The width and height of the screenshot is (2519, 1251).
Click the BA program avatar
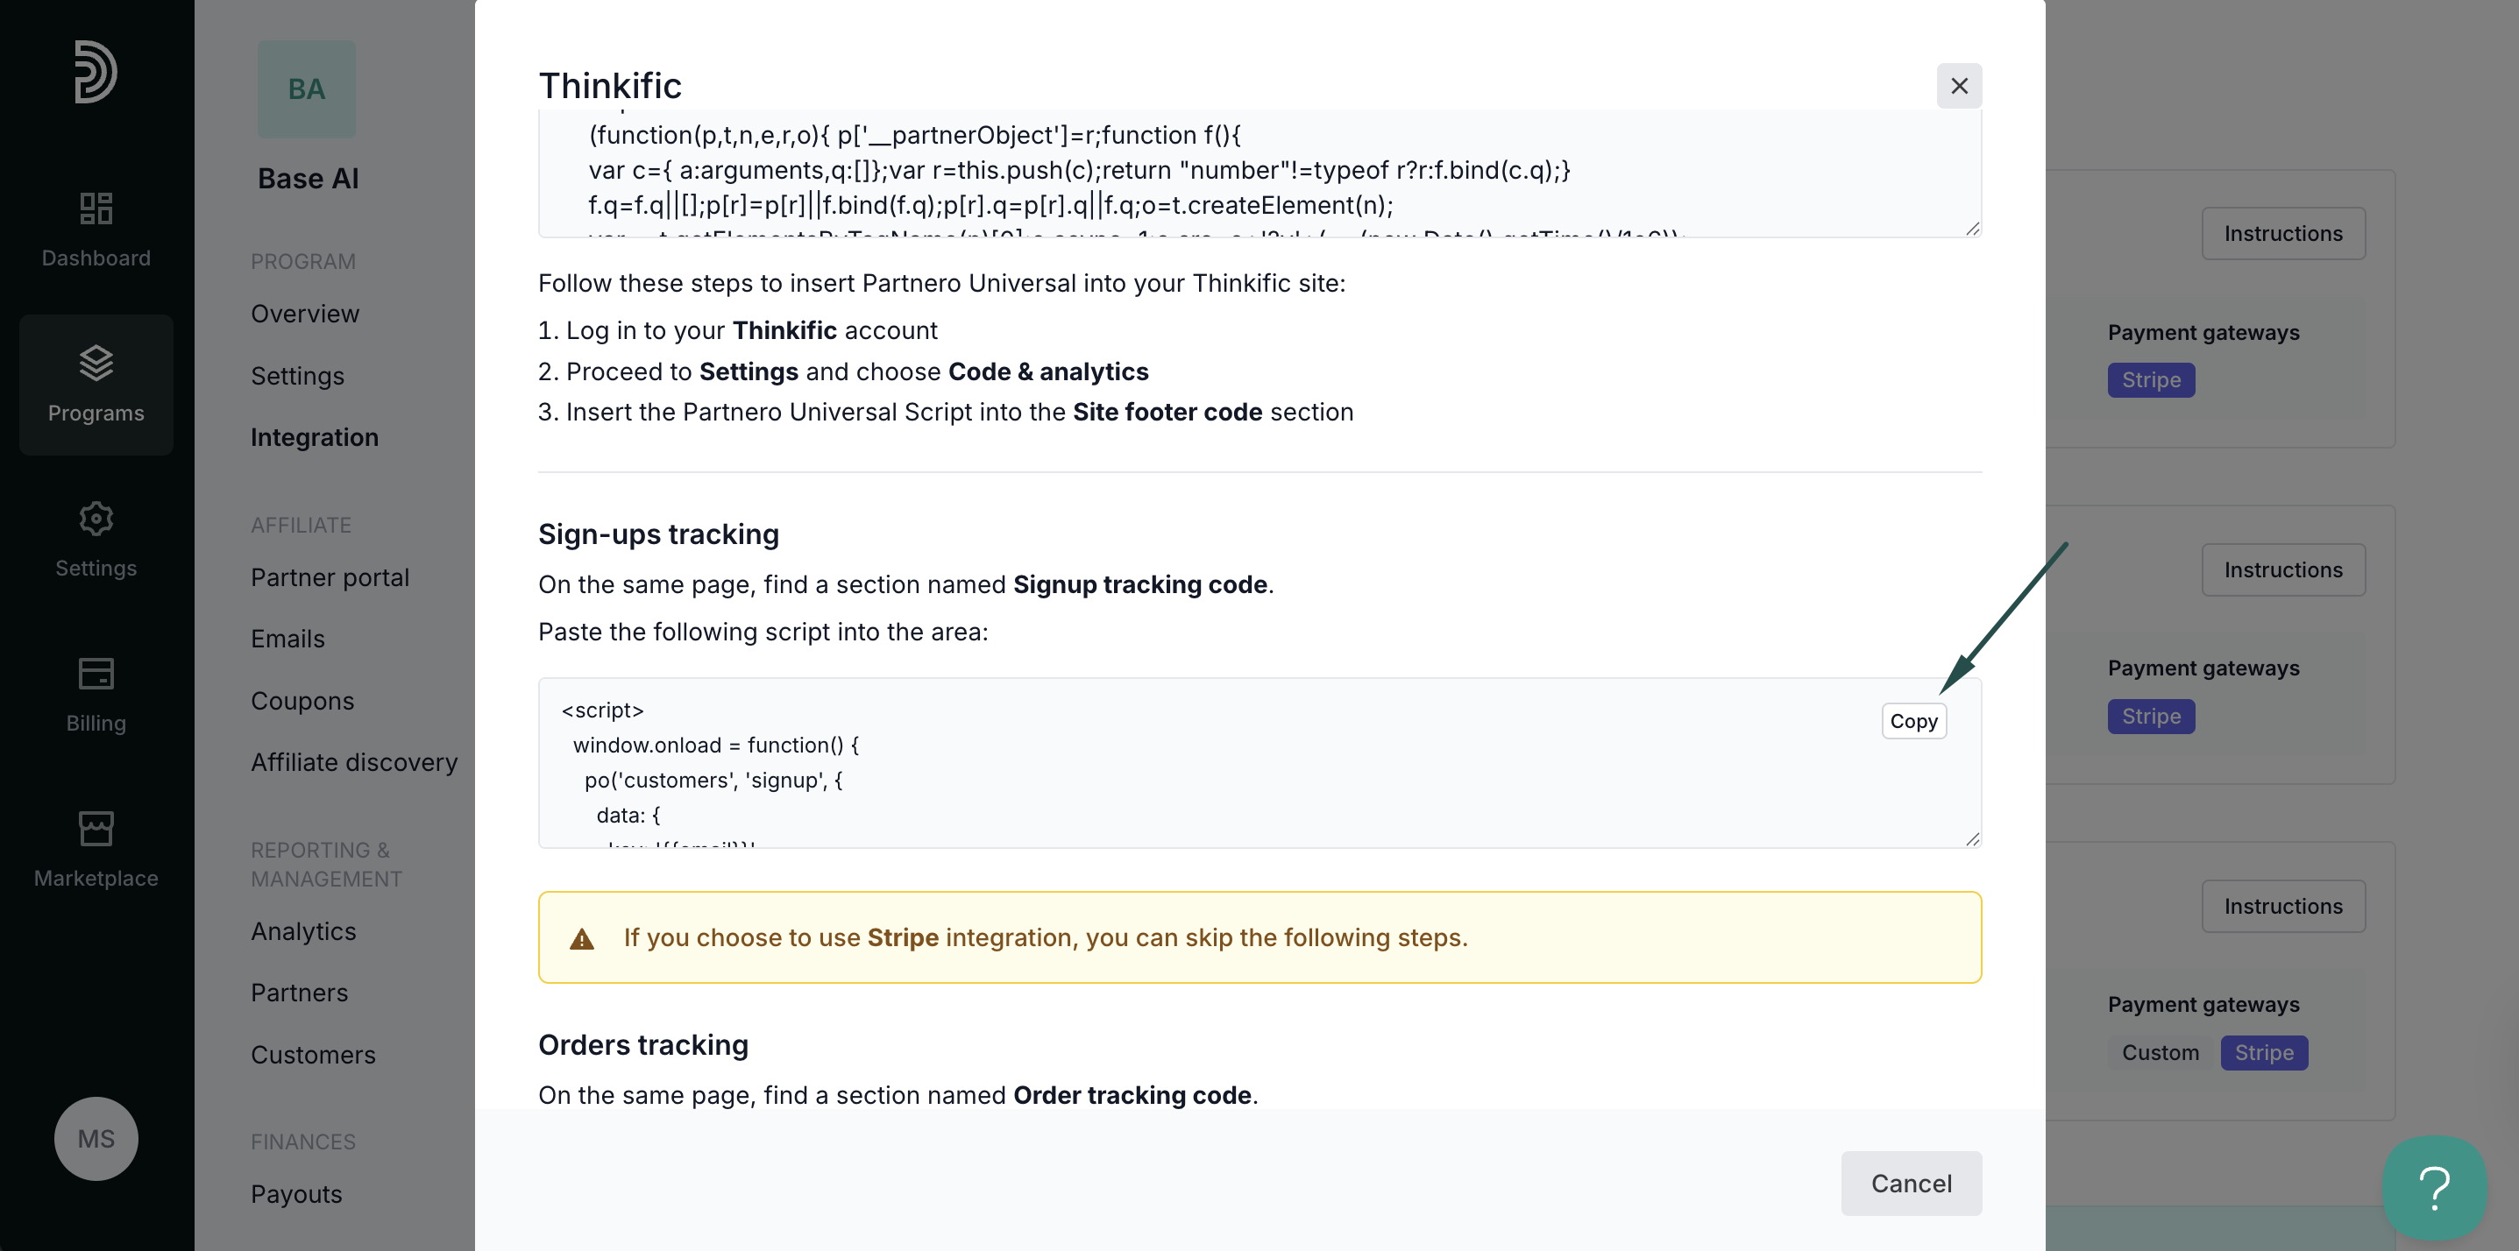[306, 89]
